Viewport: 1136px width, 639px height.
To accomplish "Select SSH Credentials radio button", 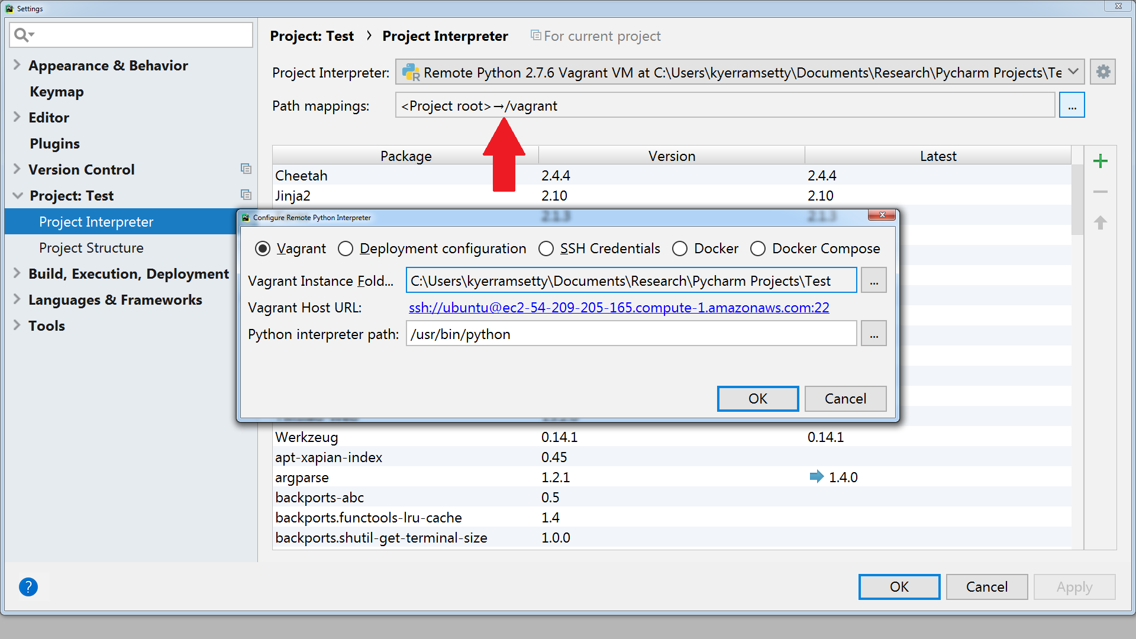I will (546, 248).
